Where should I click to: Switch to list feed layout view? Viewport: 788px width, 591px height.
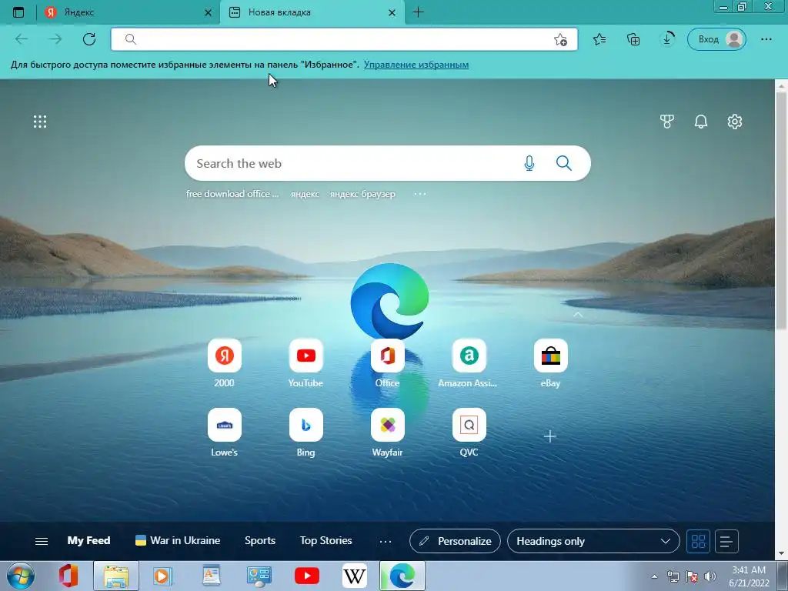pyautogui.click(x=726, y=541)
